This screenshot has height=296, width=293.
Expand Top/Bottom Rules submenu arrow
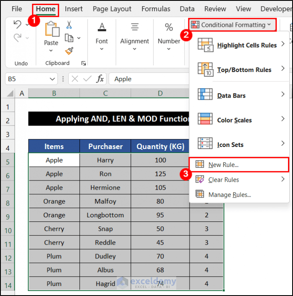pyautogui.click(x=283, y=68)
